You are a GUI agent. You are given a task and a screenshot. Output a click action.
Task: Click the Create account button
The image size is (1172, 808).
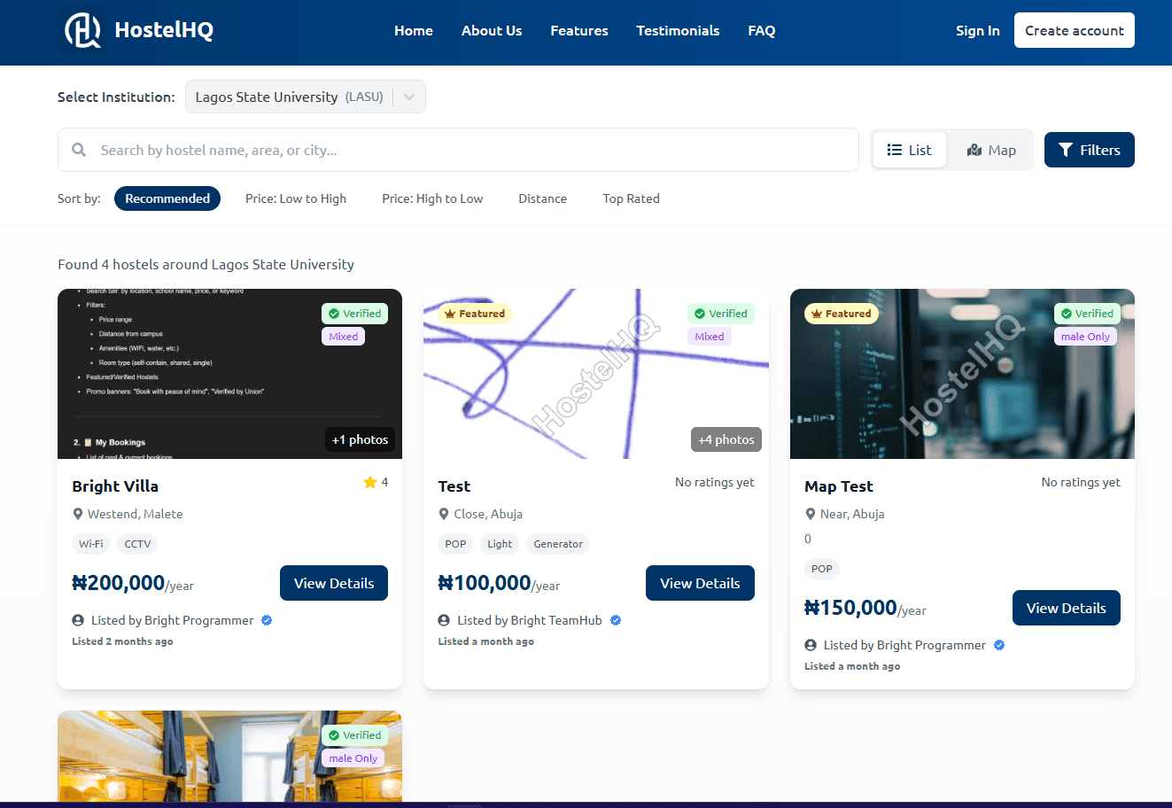tap(1074, 31)
